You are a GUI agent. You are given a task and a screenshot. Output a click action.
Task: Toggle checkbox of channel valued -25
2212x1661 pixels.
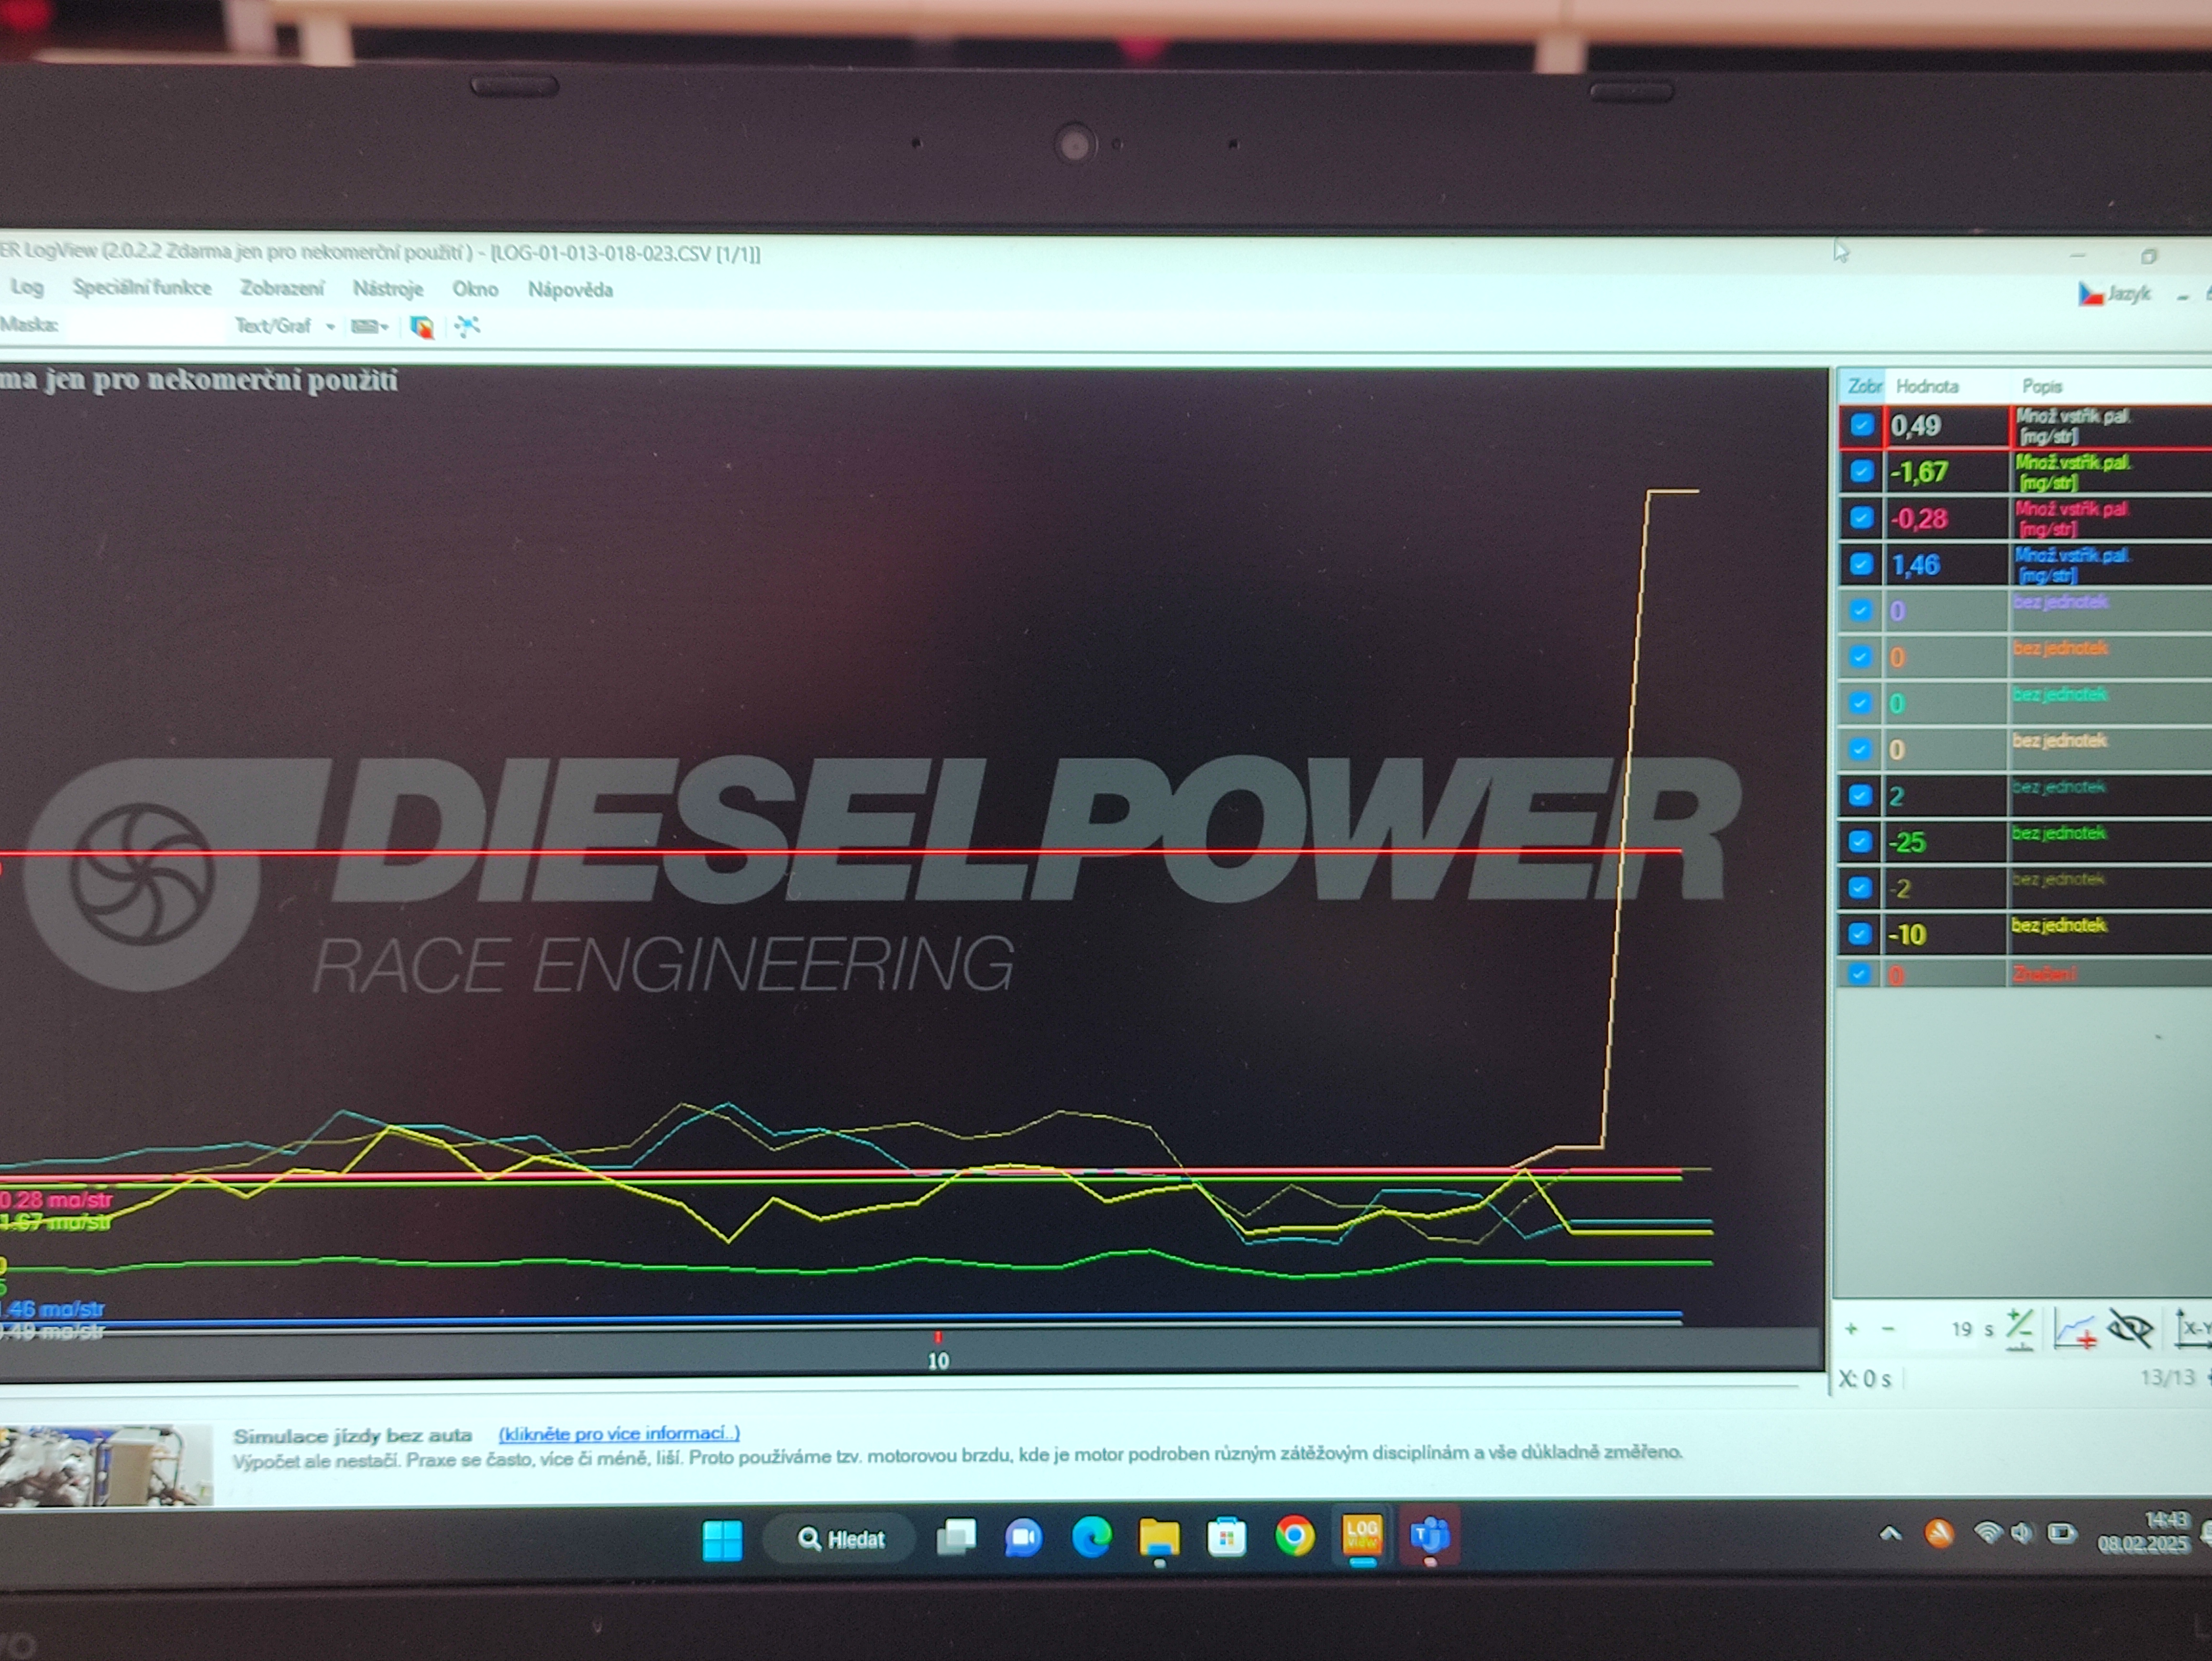tap(1860, 841)
